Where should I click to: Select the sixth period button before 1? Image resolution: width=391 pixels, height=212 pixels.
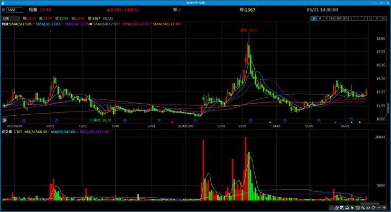click(346, 19)
